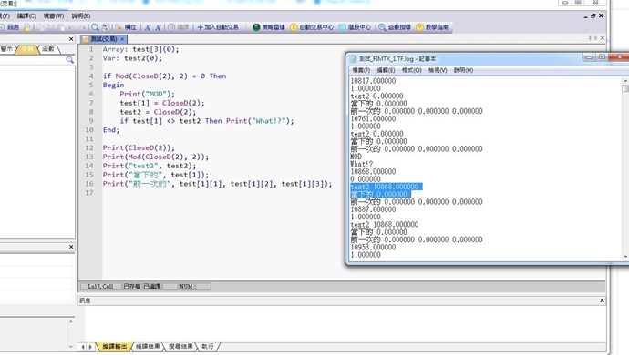This screenshot has height=355, width=629.
Task: Click '10817.000000' first line in Notepad log
Action: [373, 81]
